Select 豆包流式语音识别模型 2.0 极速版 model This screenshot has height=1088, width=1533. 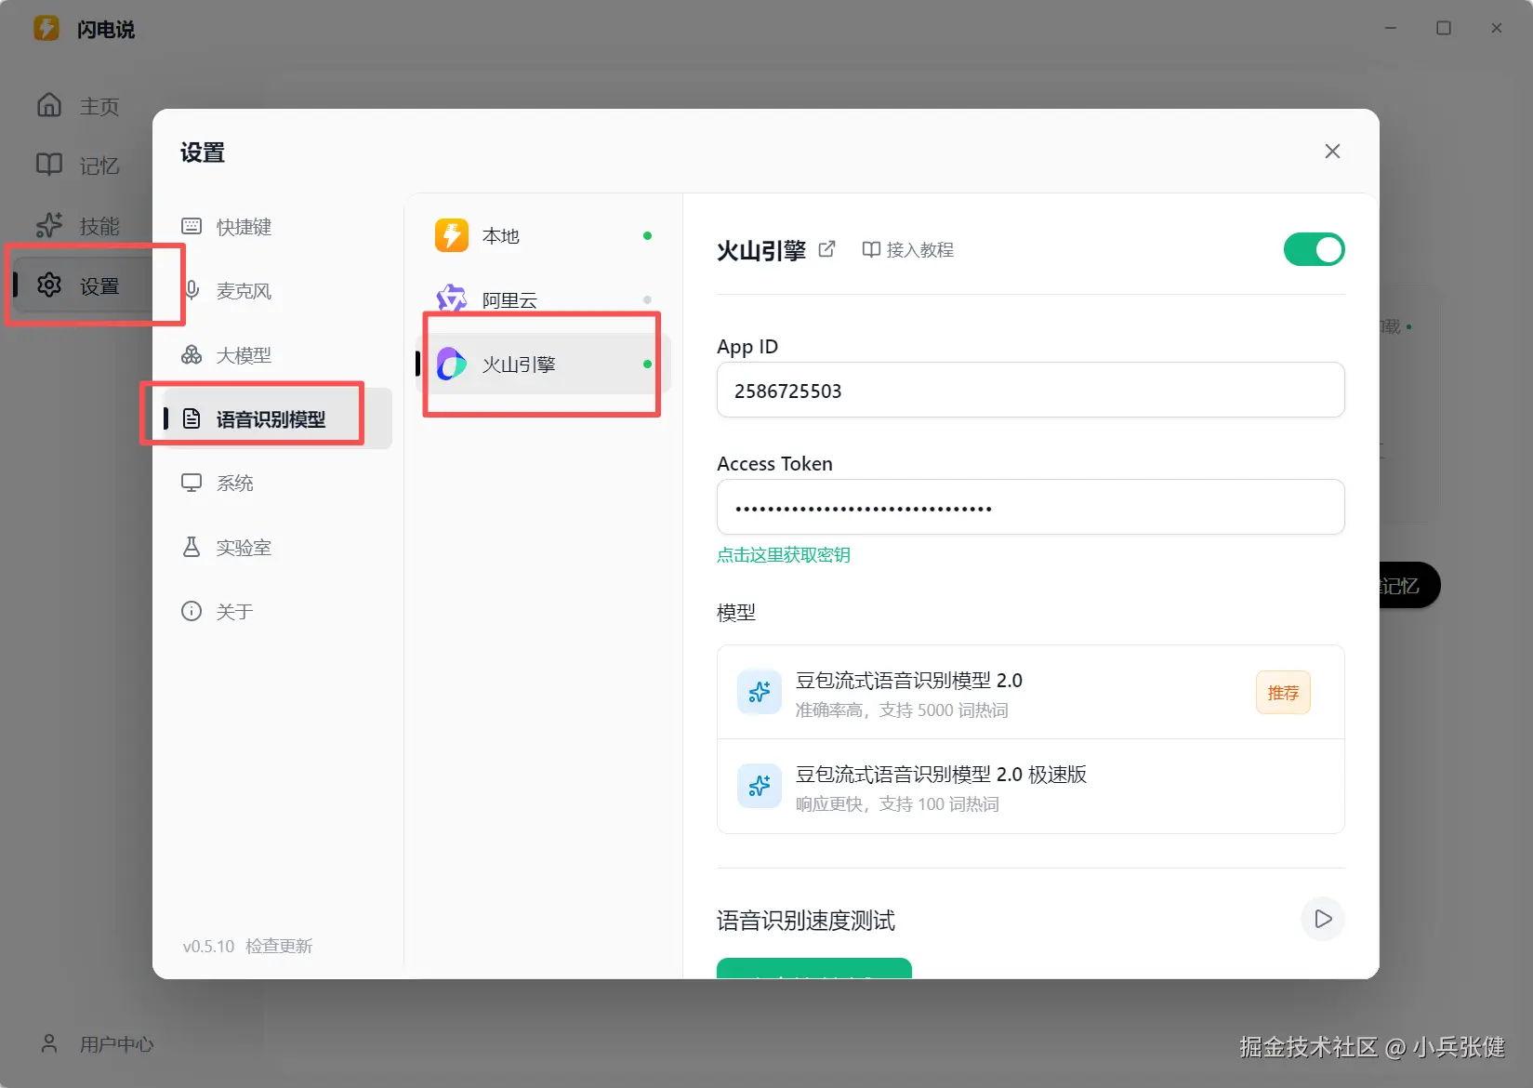click(x=1030, y=787)
